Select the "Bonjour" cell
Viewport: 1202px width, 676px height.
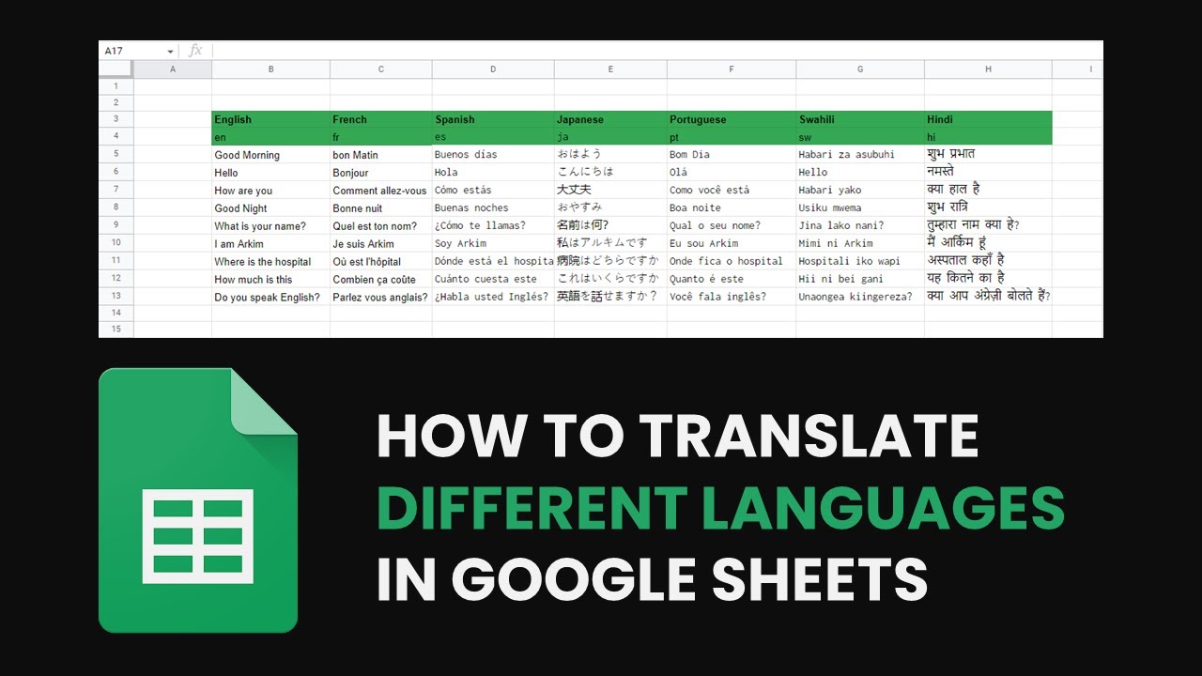click(381, 173)
